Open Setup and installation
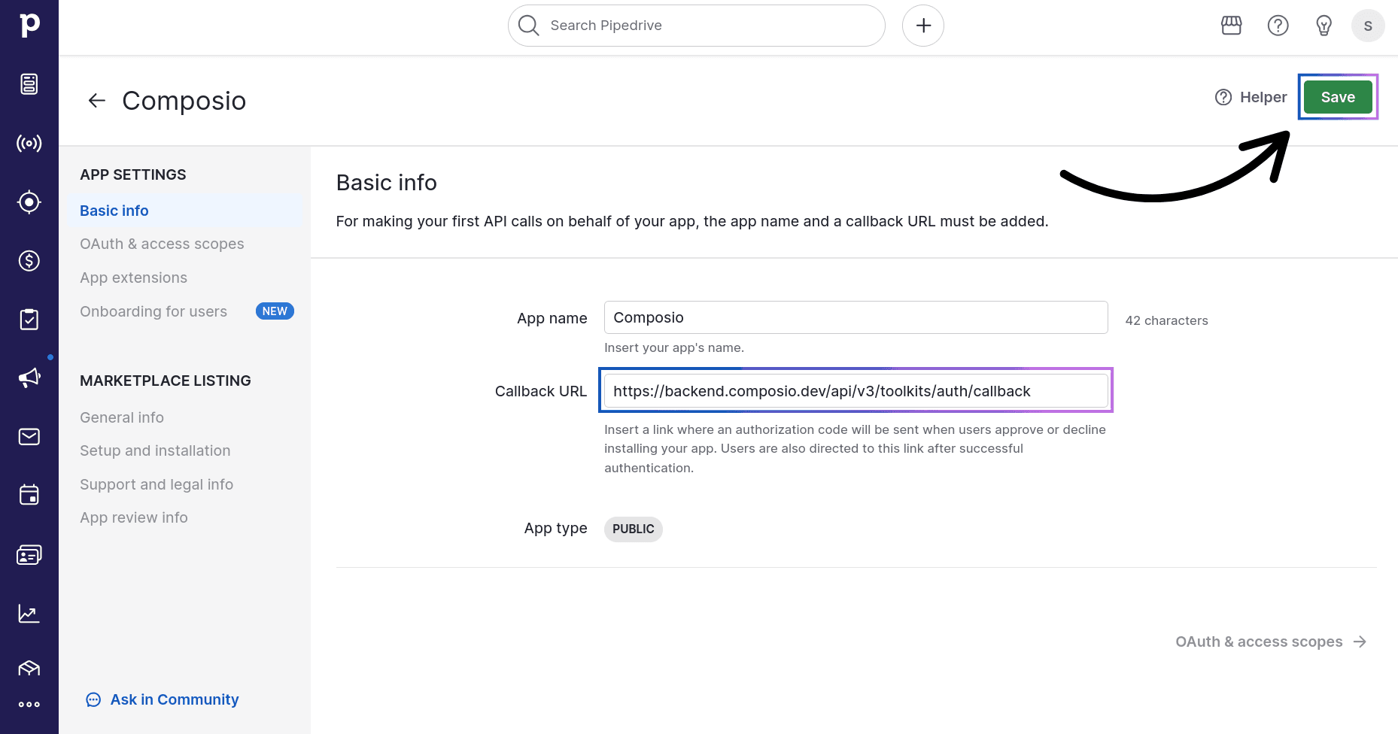1398x734 pixels. (155, 450)
